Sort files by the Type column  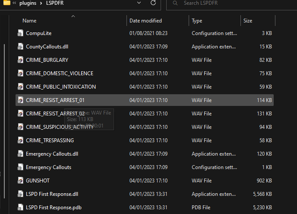point(197,21)
